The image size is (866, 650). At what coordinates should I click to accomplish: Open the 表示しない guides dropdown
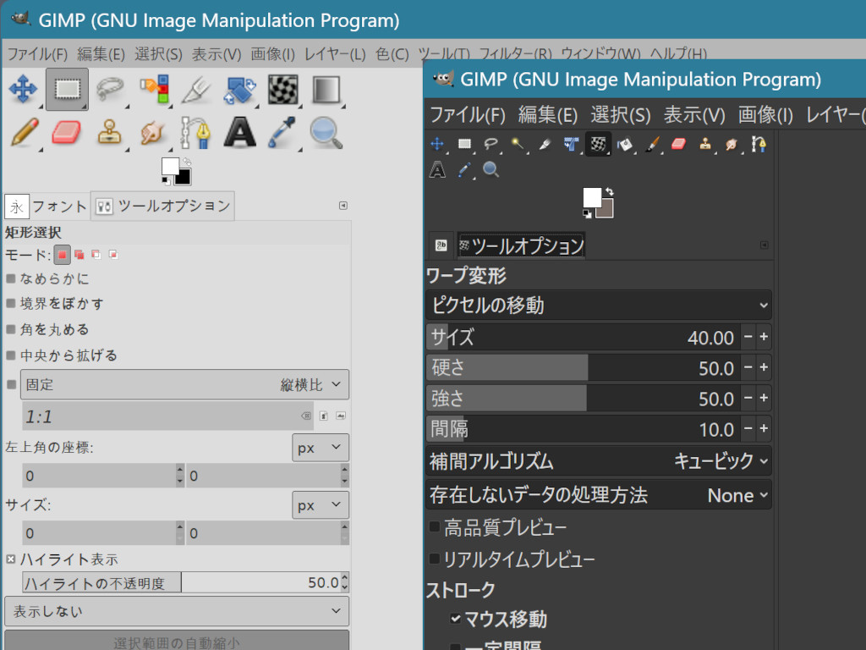pos(177,611)
